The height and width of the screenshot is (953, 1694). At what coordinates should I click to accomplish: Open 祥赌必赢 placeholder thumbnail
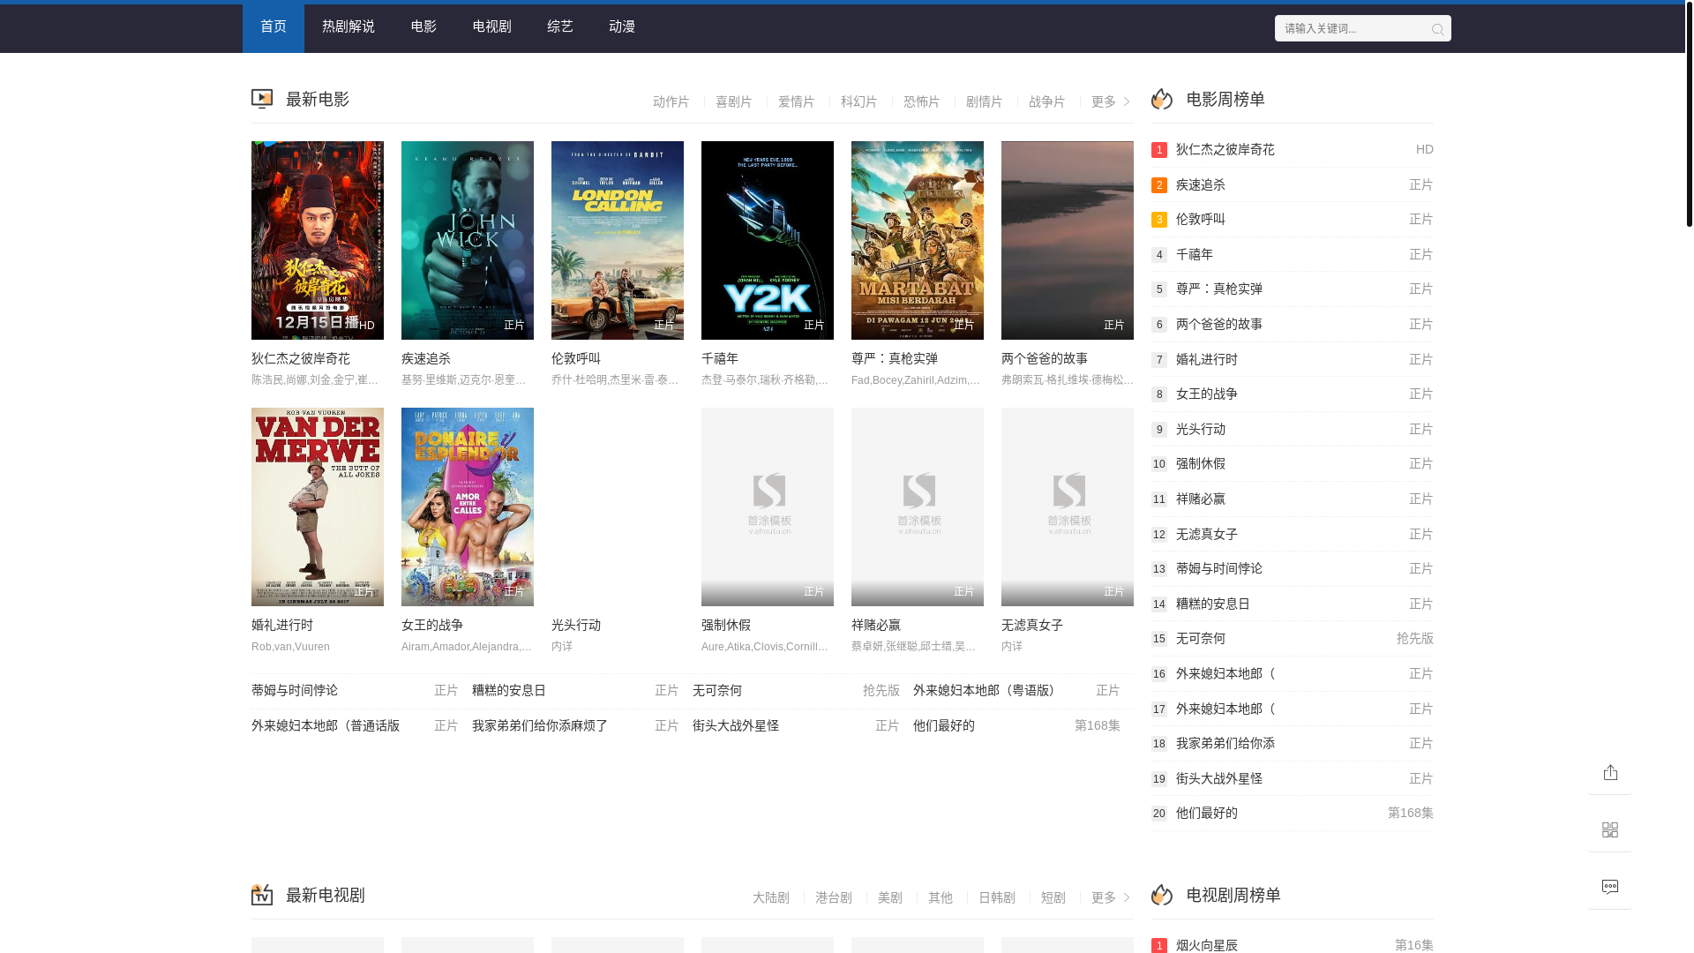[x=918, y=507]
